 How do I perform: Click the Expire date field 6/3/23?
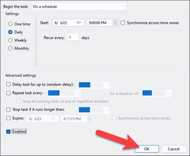click(x=42, y=119)
